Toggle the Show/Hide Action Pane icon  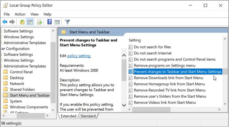[57, 22]
